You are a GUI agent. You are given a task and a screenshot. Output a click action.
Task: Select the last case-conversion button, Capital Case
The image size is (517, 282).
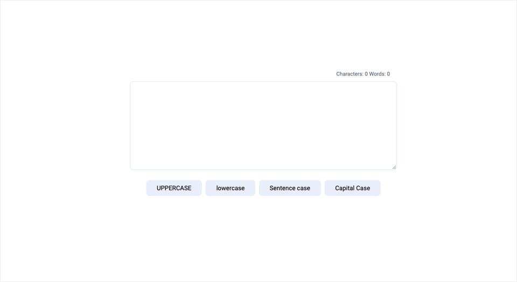[352, 188]
